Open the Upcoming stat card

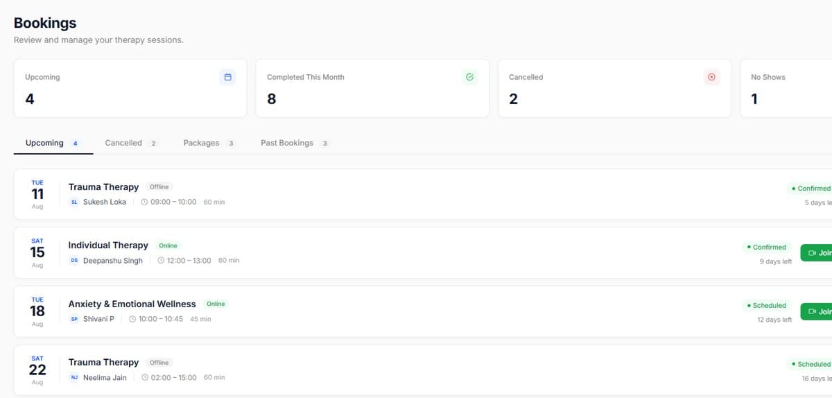[130, 88]
